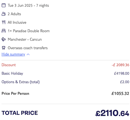Click the coach bus transfers icon
This screenshot has height=120, width=130.
pyautogui.click(x=4, y=48)
